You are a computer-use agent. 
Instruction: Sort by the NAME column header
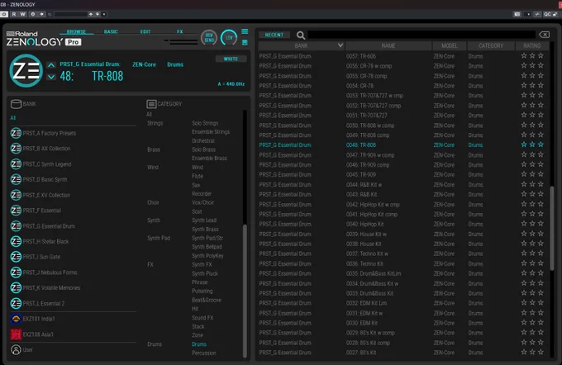388,46
